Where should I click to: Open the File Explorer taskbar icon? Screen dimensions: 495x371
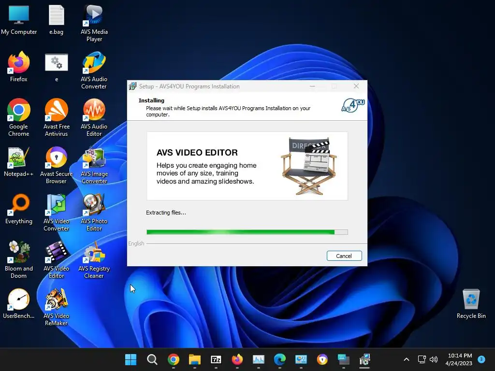tap(194, 359)
